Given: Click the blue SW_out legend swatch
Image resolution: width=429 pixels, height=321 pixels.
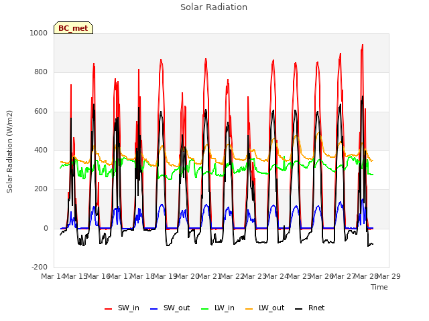Looking at the screenshot, I should pos(154,309).
